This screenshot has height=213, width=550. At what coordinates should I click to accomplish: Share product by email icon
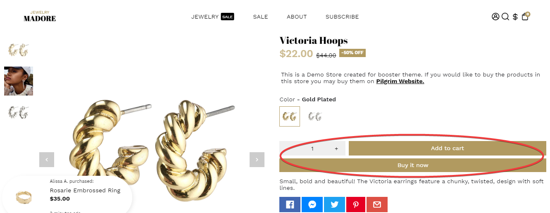377,205
